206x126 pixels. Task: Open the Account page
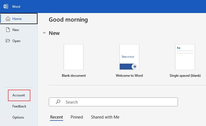[19, 95]
